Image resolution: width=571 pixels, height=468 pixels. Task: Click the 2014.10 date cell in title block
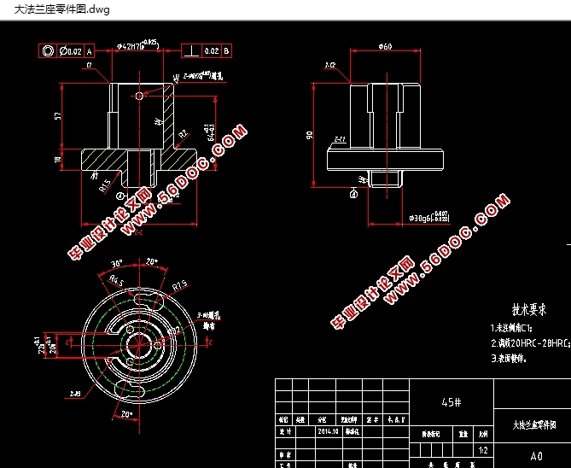point(328,432)
